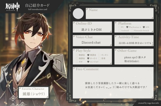
Task: Click the corner triangle of the Favorite-Character box
Action: point(20,88)
